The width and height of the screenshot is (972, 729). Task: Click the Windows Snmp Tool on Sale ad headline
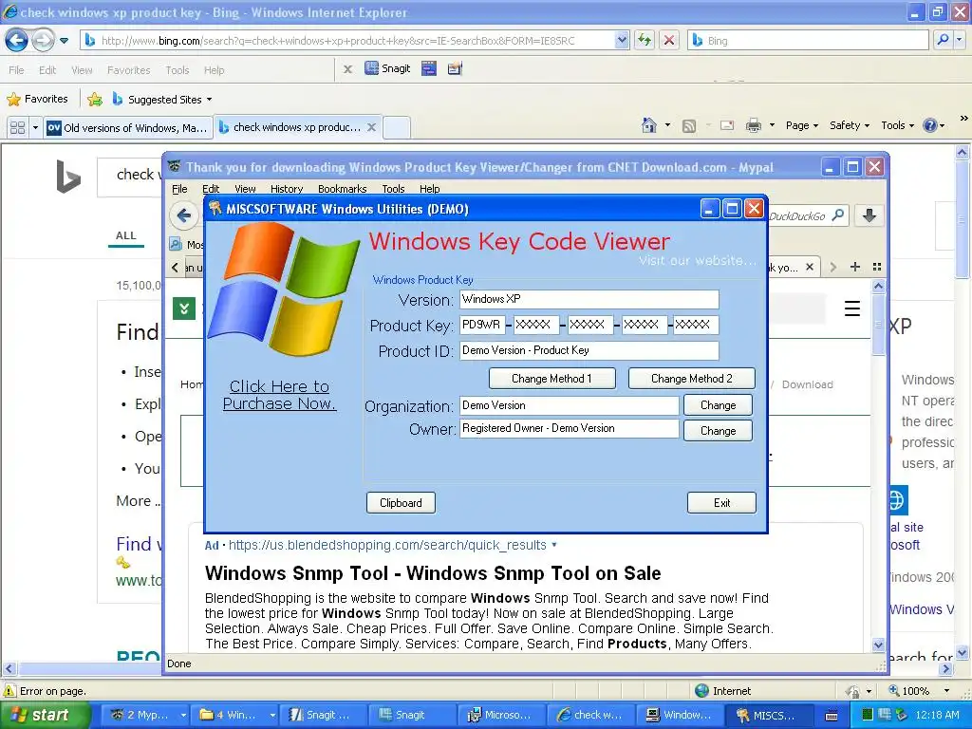pos(433,573)
